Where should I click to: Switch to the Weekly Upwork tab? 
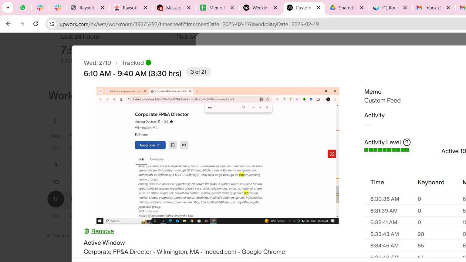(260, 8)
